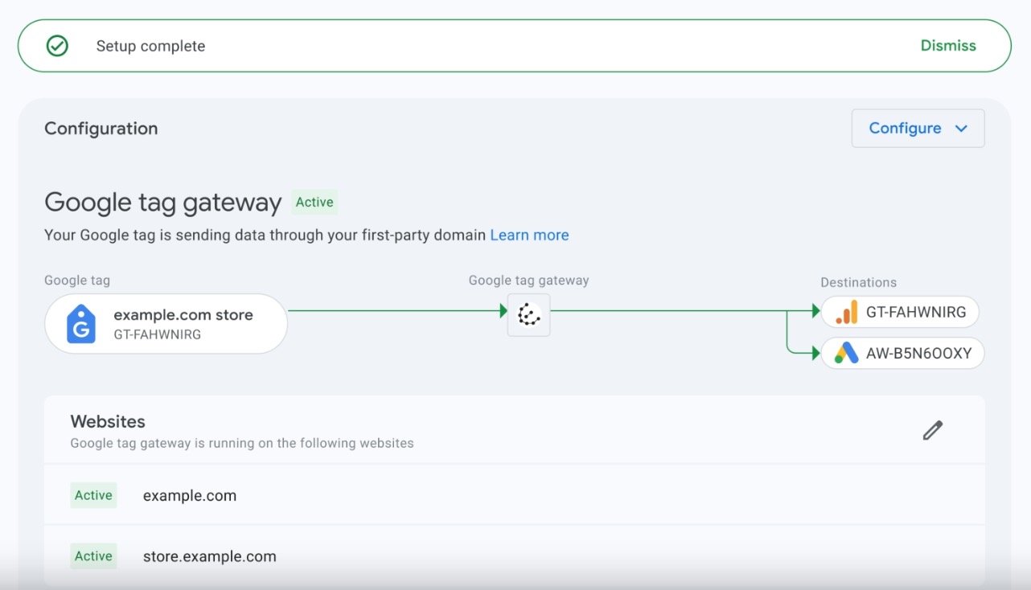Screen dimensions: 1031x590
Task: Click the Configuration heading
Action: click(101, 129)
